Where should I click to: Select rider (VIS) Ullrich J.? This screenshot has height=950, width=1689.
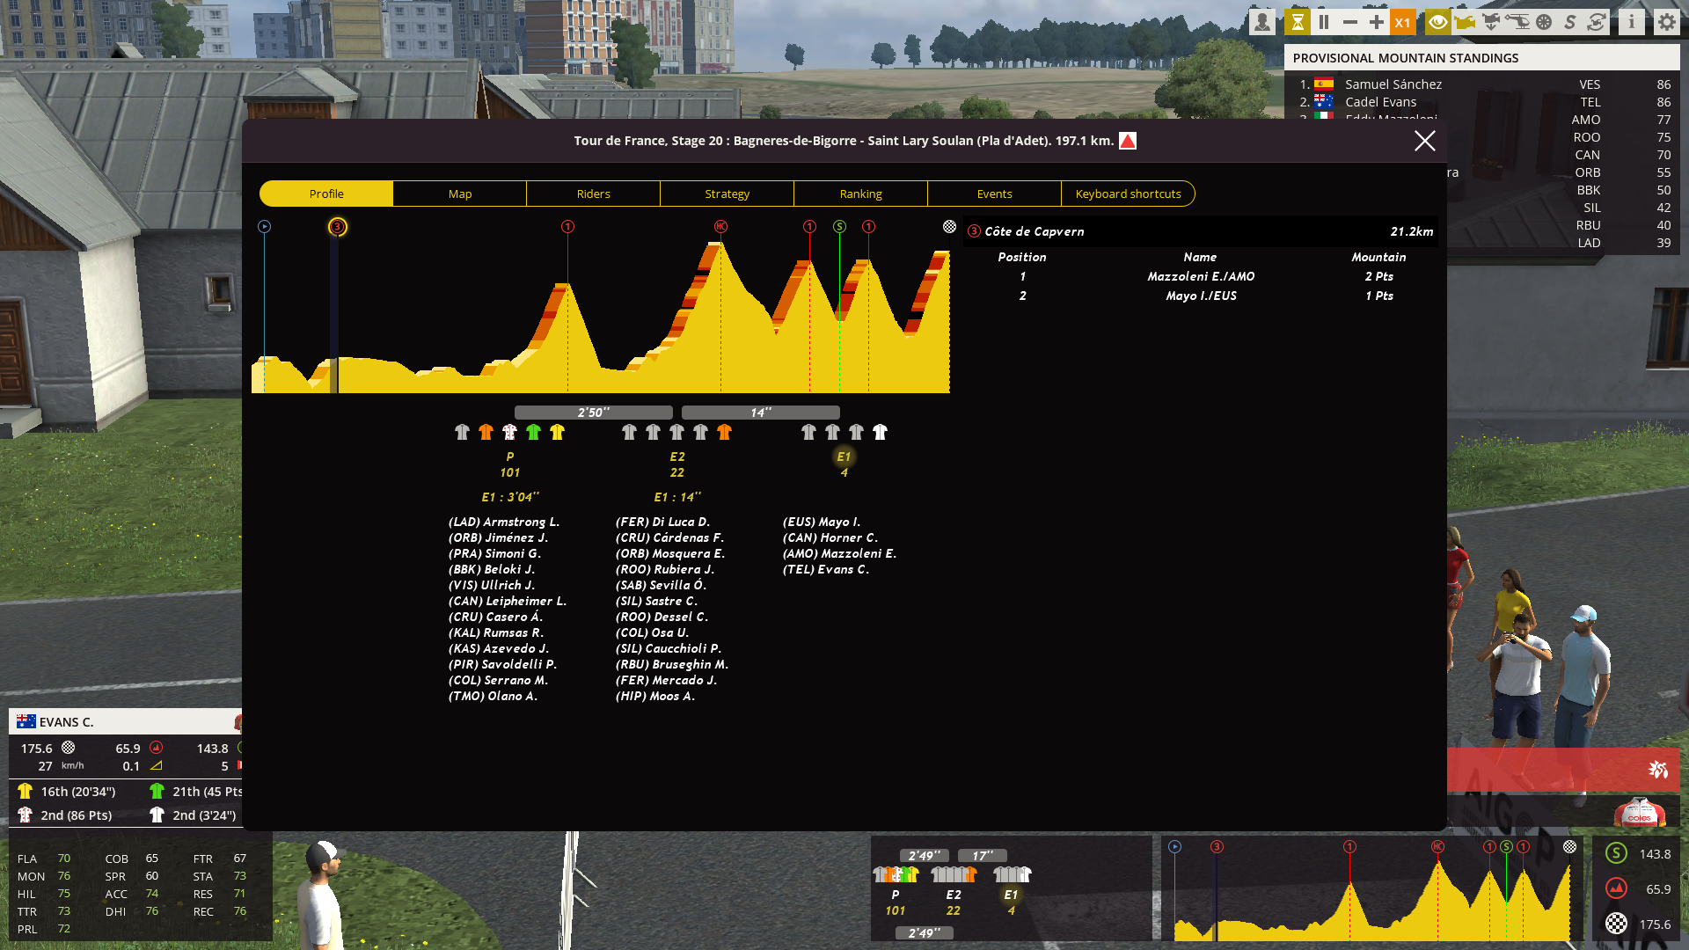pyautogui.click(x=492, y=585)
